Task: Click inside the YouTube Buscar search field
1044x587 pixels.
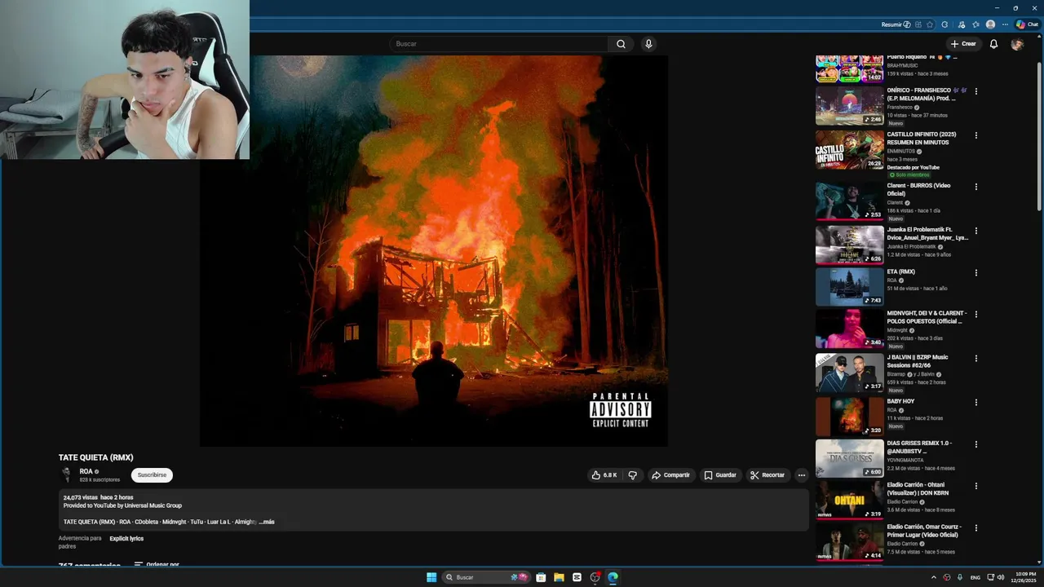Action: point(499,44)
